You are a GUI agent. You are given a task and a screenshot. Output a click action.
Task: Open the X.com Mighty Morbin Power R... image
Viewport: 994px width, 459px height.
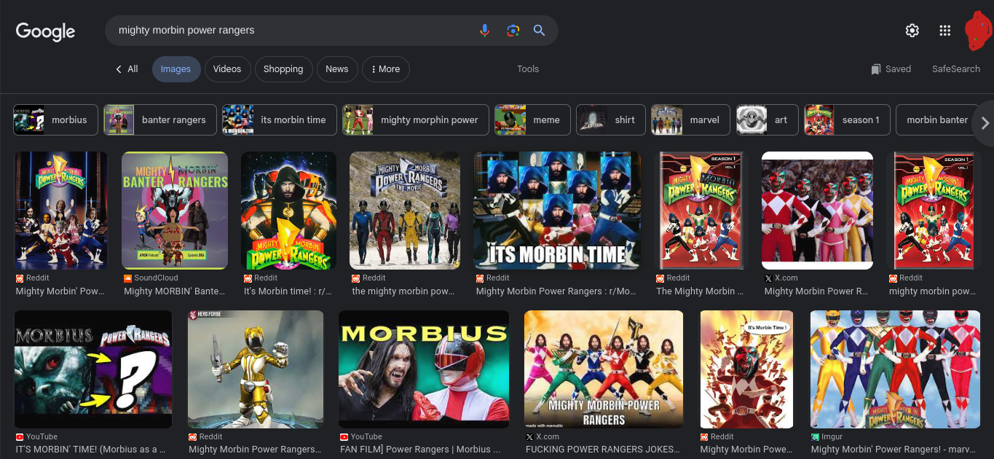817,211
